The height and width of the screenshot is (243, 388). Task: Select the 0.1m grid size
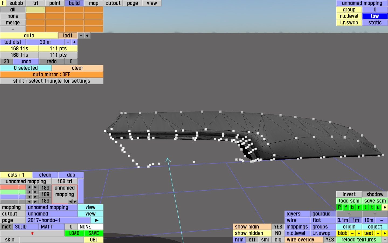click(x=343, y=220)
